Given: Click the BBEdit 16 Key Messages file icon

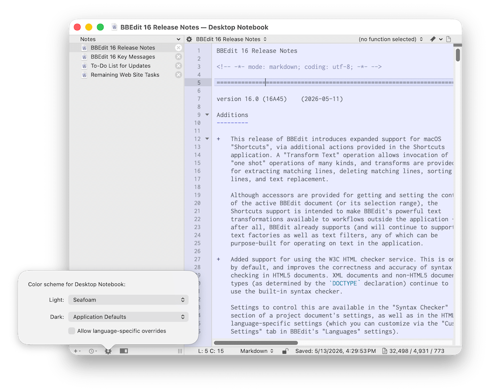Looking at the screenshot, I should click(x=84, y=57).
